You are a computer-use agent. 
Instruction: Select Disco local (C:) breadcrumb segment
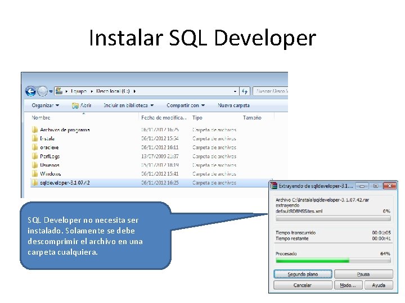click(113, 91)
